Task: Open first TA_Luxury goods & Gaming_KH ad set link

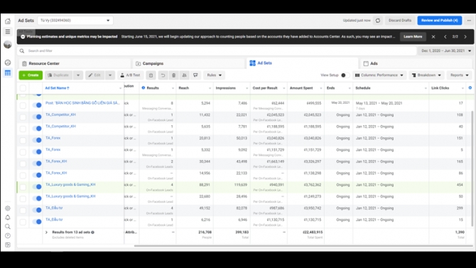Action: [x=70, y=184]
